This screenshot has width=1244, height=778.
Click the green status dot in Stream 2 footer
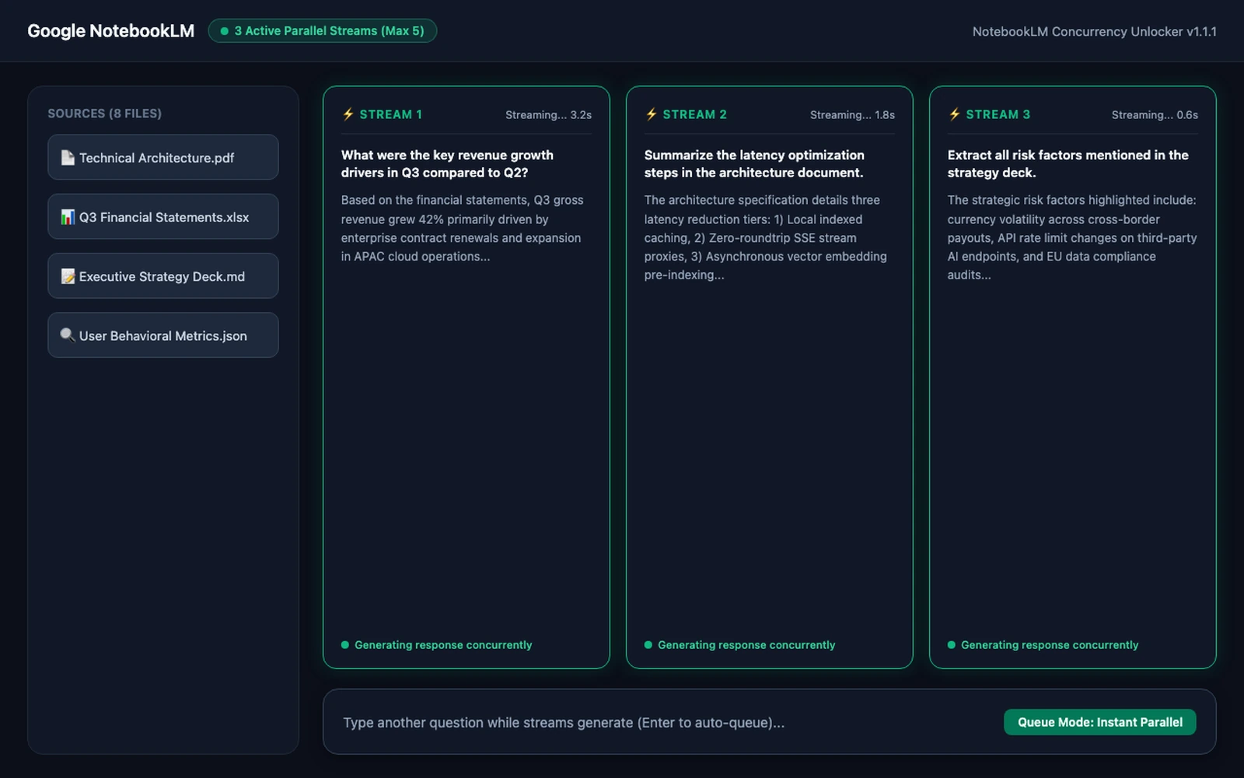point(648,645)
